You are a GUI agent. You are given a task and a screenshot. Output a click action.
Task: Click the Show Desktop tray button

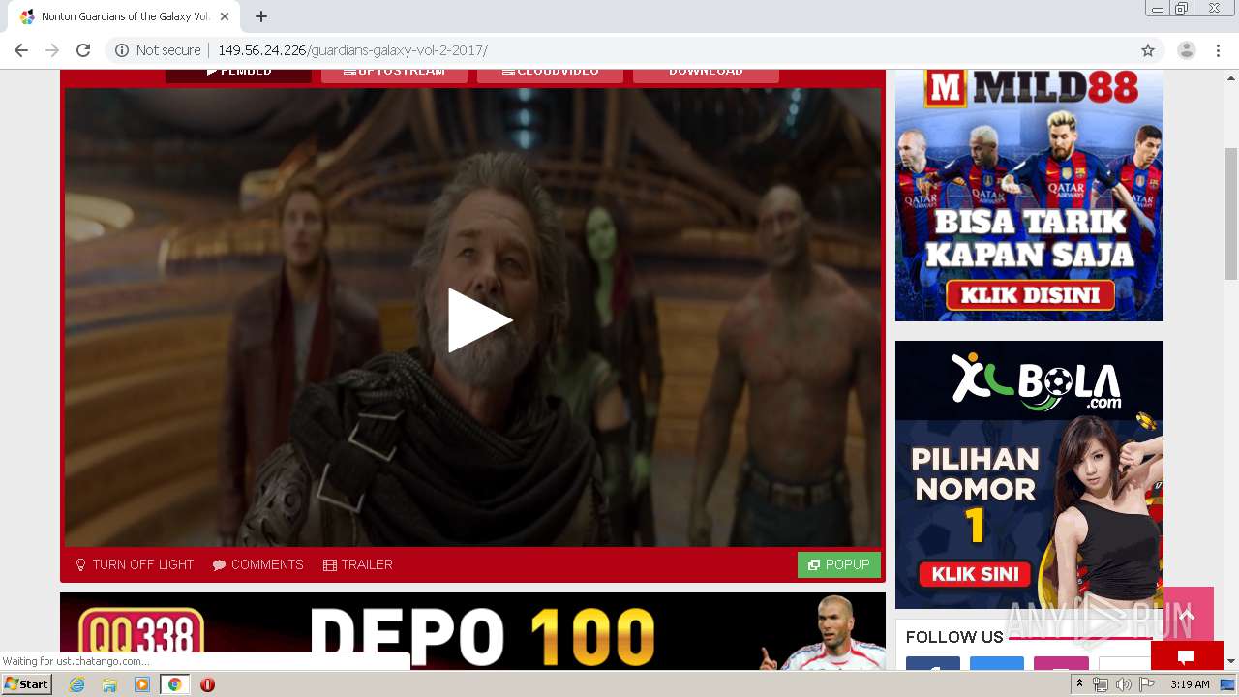click(x=1227, y=684)
